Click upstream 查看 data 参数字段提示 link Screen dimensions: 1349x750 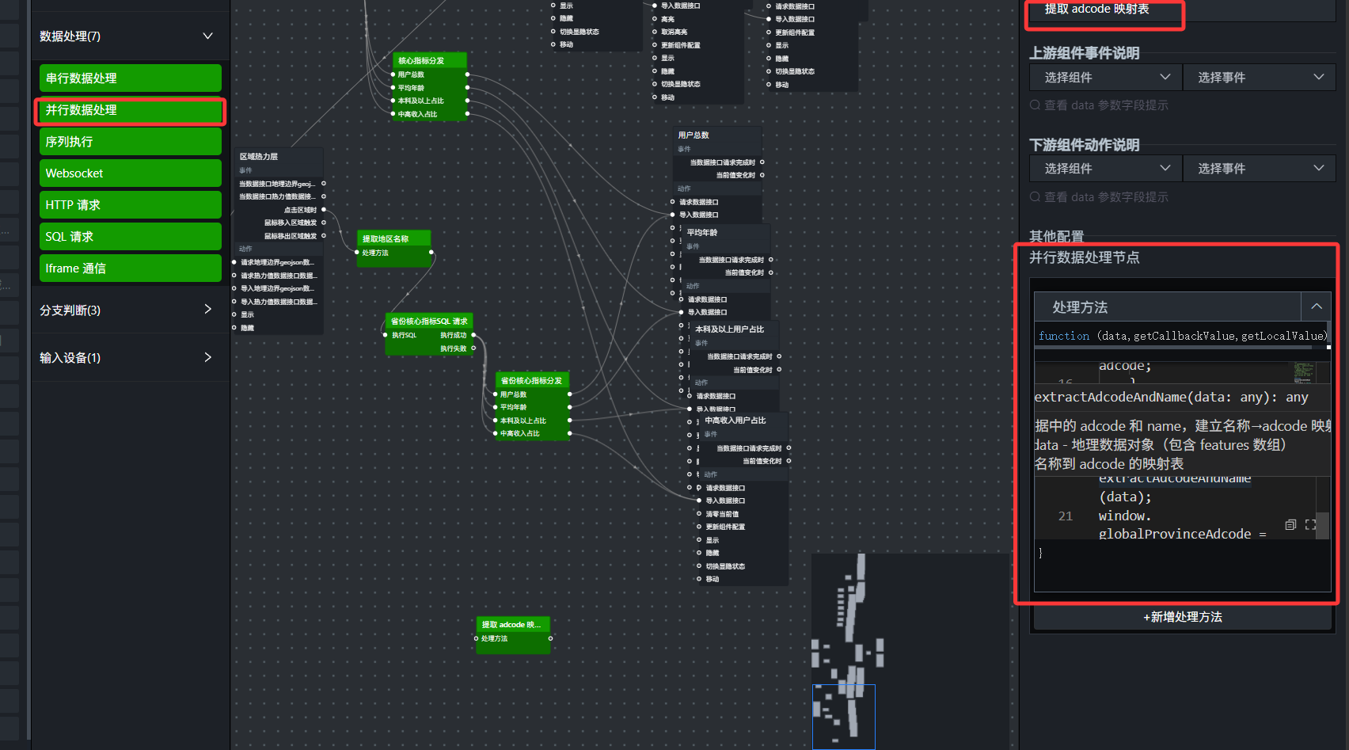coord(1099,105)
